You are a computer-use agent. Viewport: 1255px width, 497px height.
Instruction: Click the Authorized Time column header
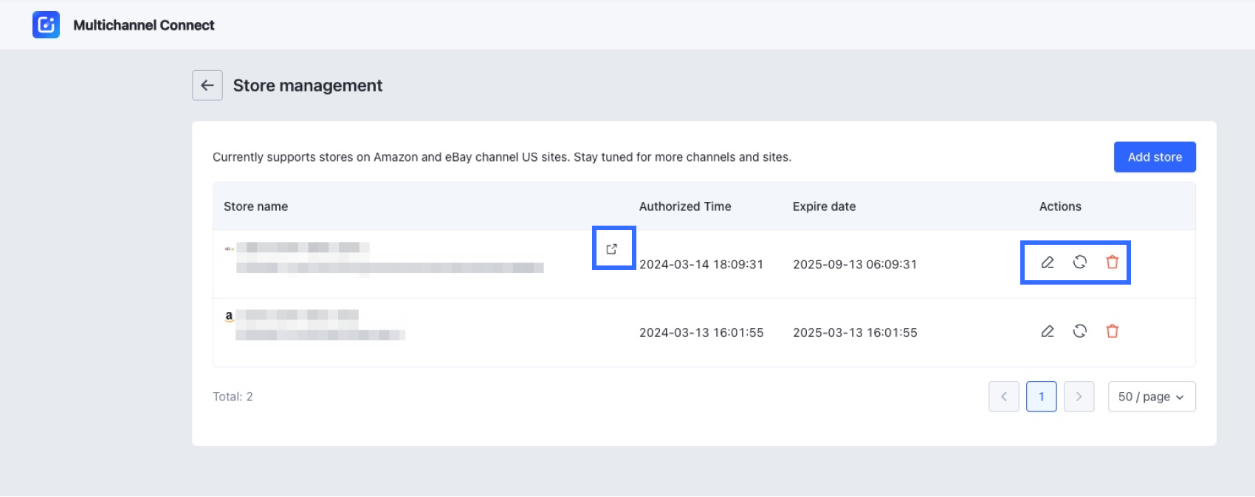point(685,206)
